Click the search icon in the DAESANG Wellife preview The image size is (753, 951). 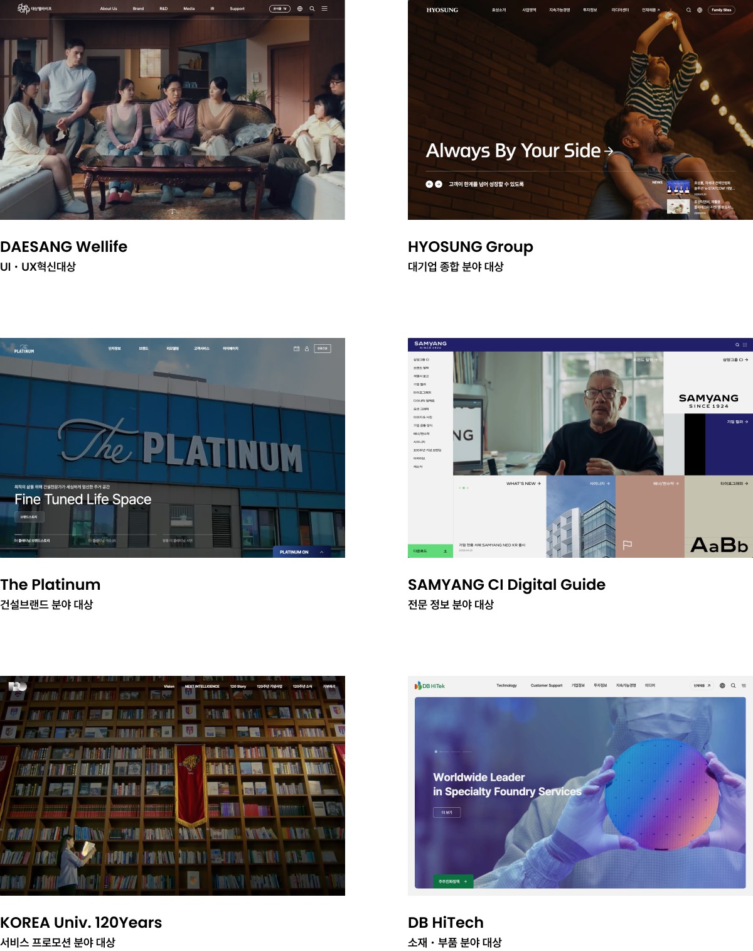[312, 9]
